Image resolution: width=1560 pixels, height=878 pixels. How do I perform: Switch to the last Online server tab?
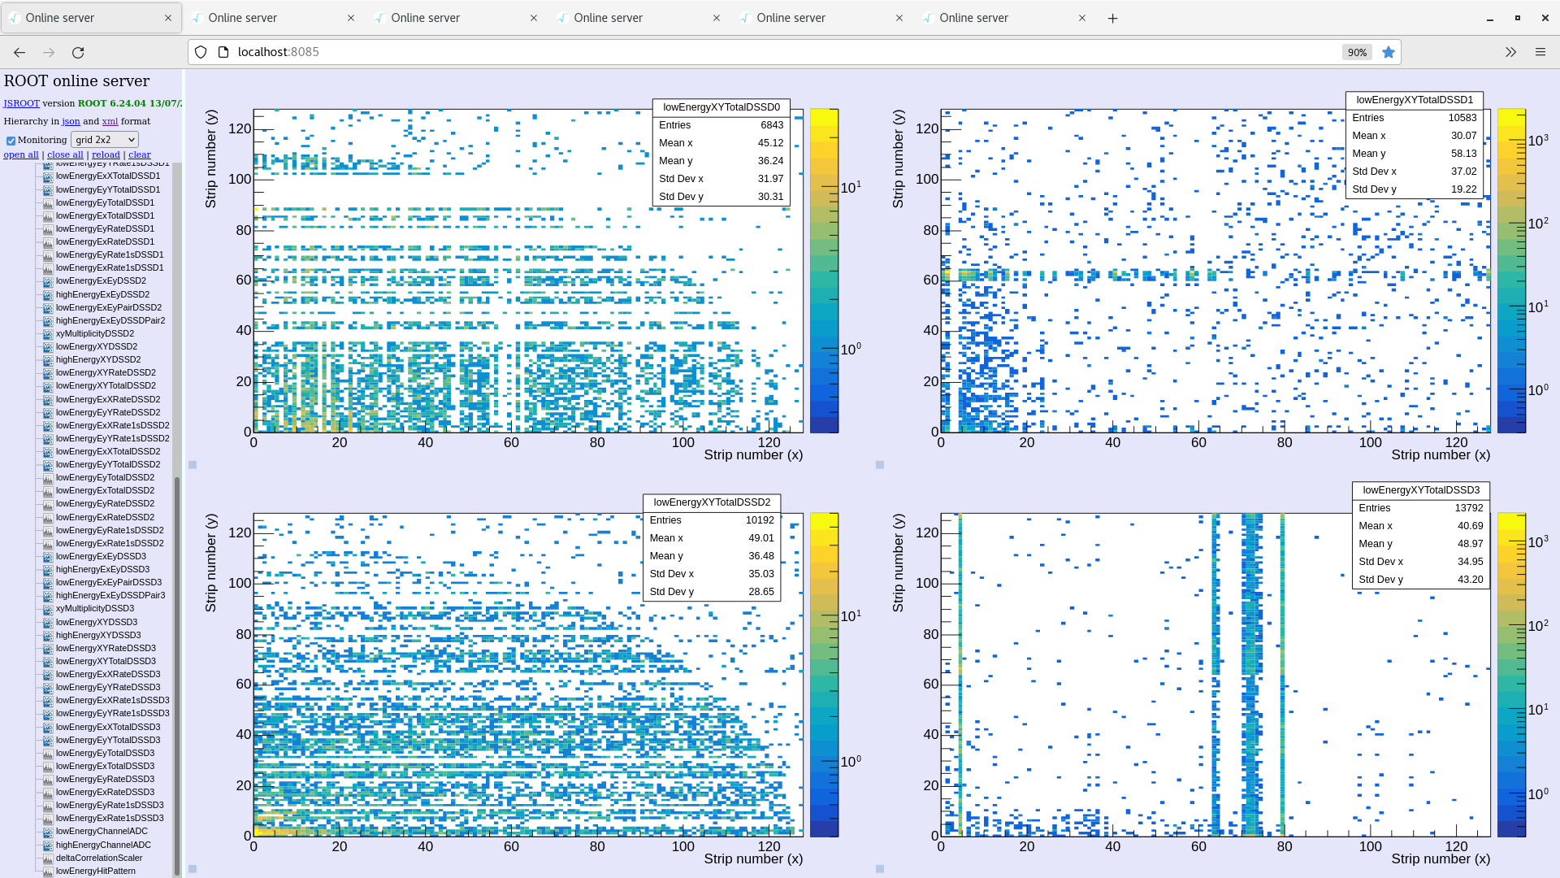pos(973,18)
